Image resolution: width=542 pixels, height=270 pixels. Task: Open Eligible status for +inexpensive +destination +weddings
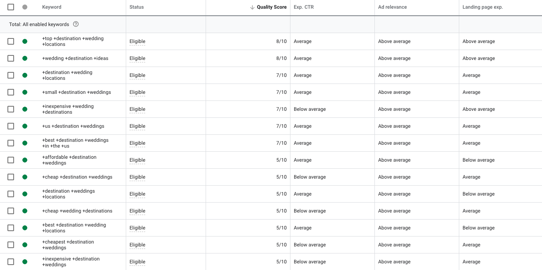(x=137, y=262)
